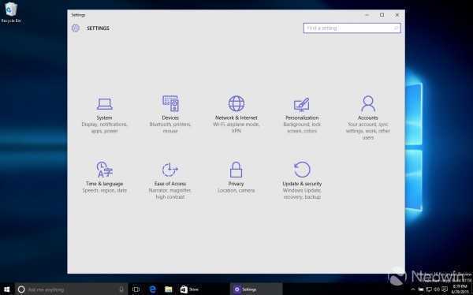The image size is (473, 295).
Task: Click 'Bluetooth, printers, mouse' description
Action: click(170, 128)
